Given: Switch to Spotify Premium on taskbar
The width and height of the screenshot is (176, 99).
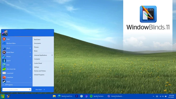Looking at the screenshot, I should point(97,96).
